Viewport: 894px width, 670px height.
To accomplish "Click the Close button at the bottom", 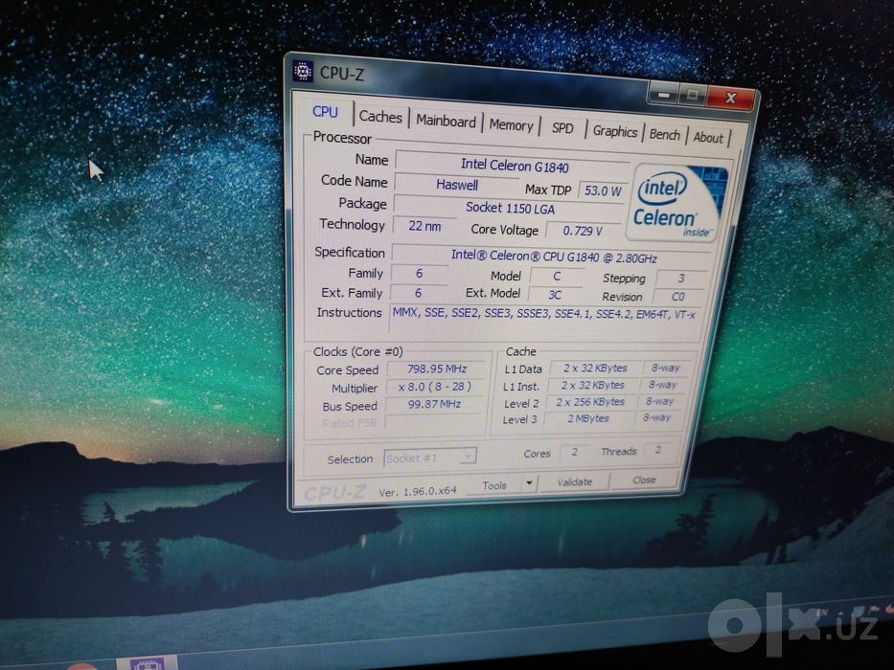I will 644,480.
